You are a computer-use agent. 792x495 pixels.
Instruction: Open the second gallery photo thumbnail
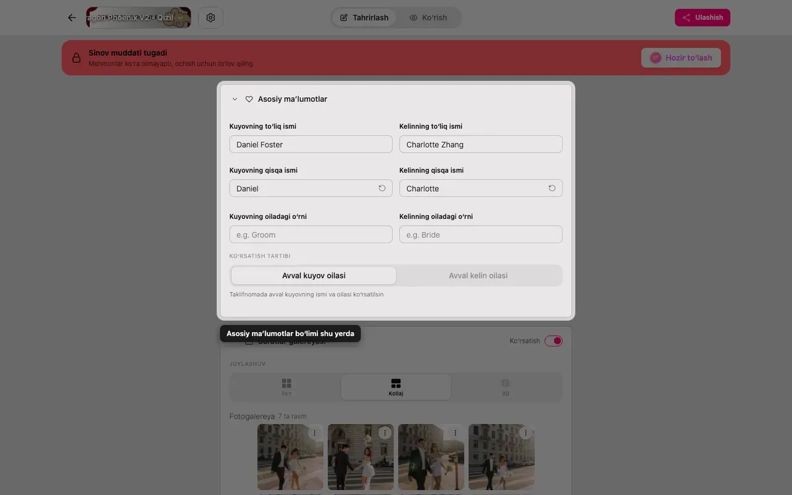[x=361, y=457]
